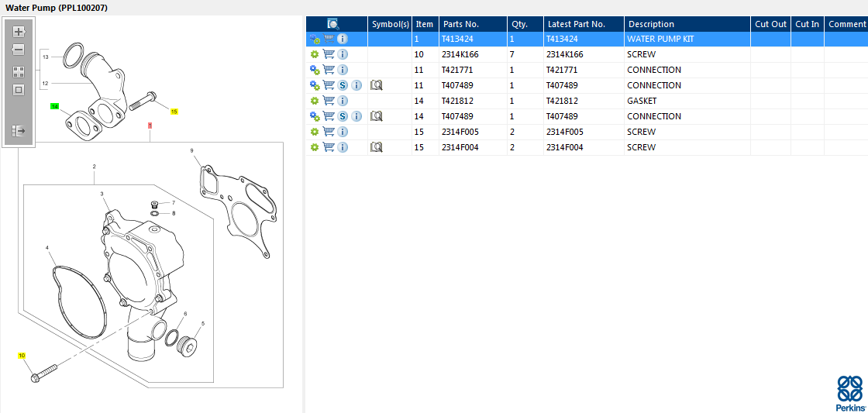The width and height of the screenshot is (868, 413).
Task: Open info icon for screw 2314F005
Action: pyautogui.click(x=343, y=132)
